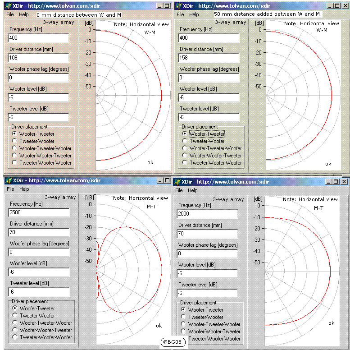Click Frequency field showing 2000
The height and width of the screenshot is (350, 350).
207,214
